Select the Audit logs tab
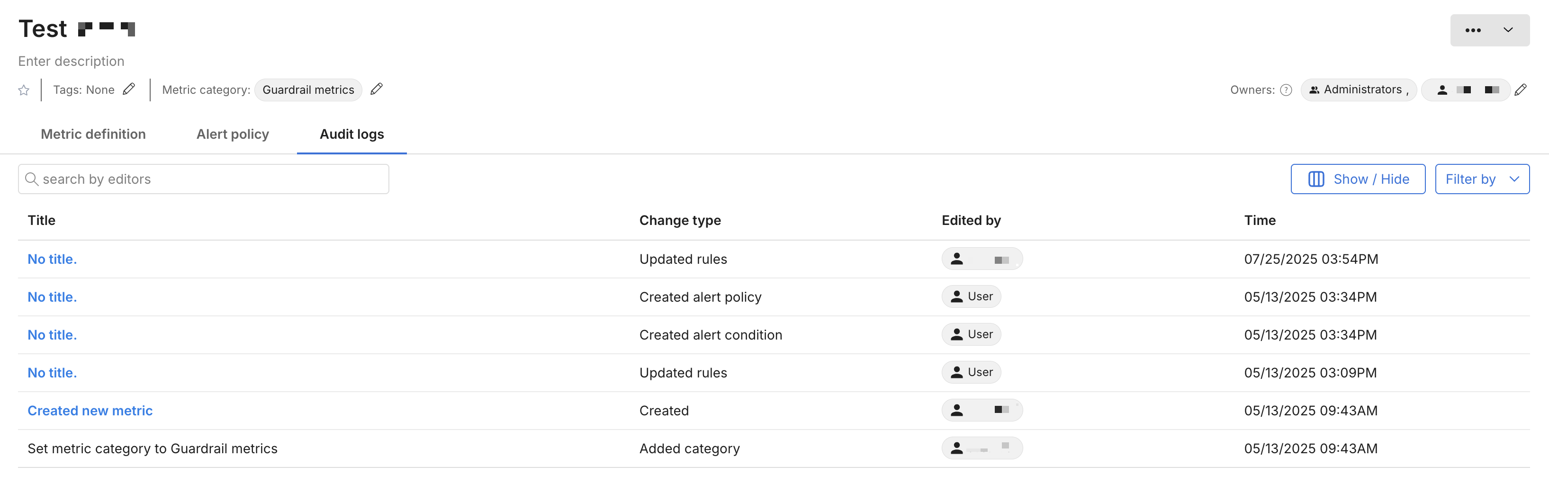The width and height of the screenshot is (1549, 484). (x=352, y=134)
